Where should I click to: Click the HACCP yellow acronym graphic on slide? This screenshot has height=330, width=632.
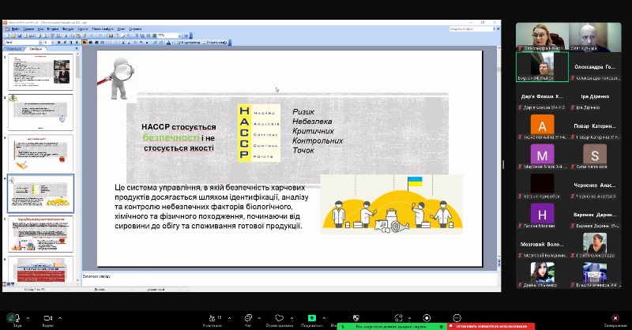[256, 132]
